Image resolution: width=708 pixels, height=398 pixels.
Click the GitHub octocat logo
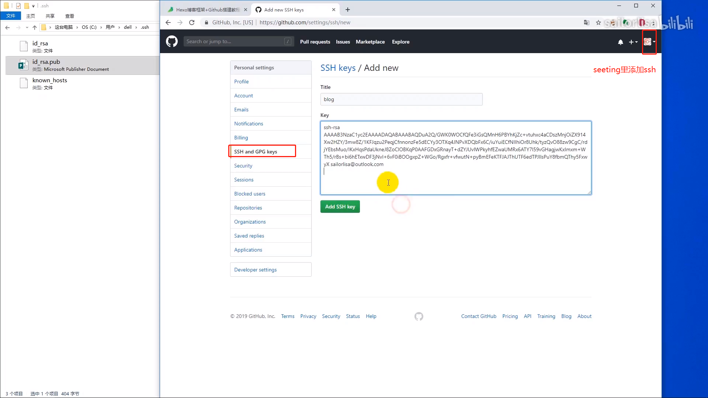171,41
